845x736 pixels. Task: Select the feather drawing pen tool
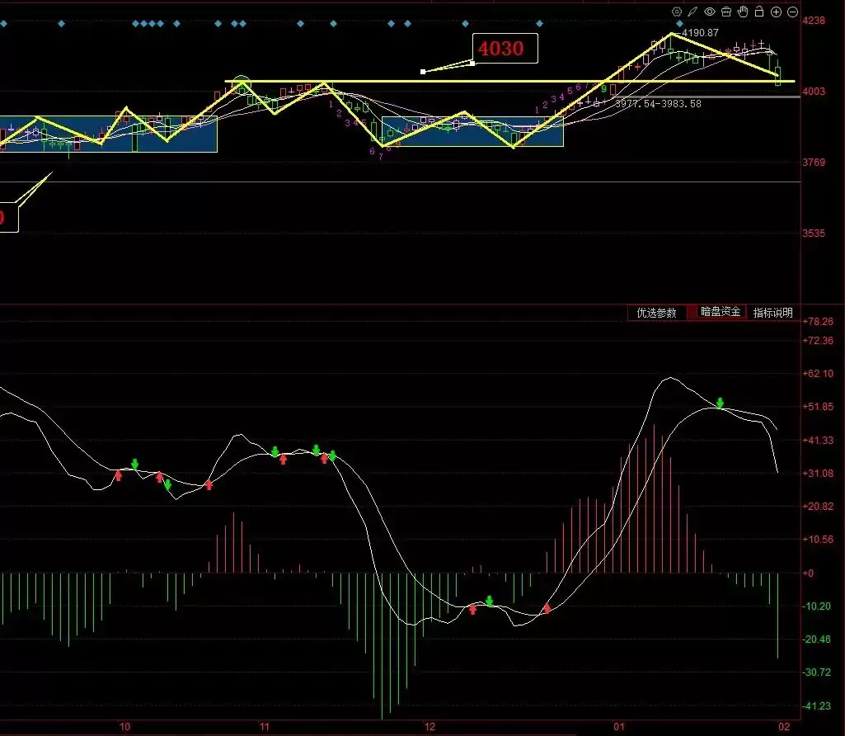pos(693,12)
